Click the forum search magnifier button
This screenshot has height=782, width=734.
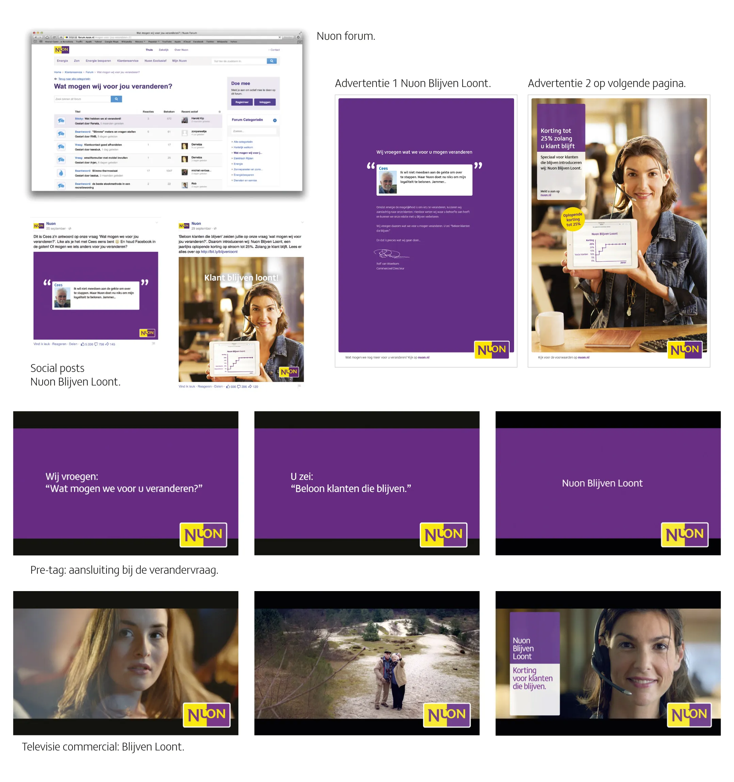point(116,99)
